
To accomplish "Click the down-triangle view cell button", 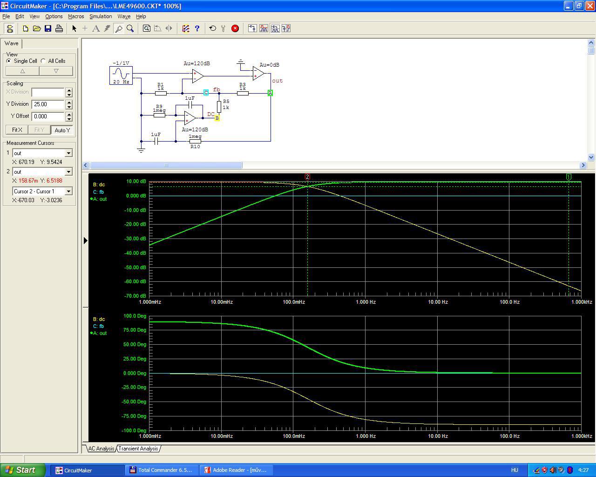I will 56,71.
